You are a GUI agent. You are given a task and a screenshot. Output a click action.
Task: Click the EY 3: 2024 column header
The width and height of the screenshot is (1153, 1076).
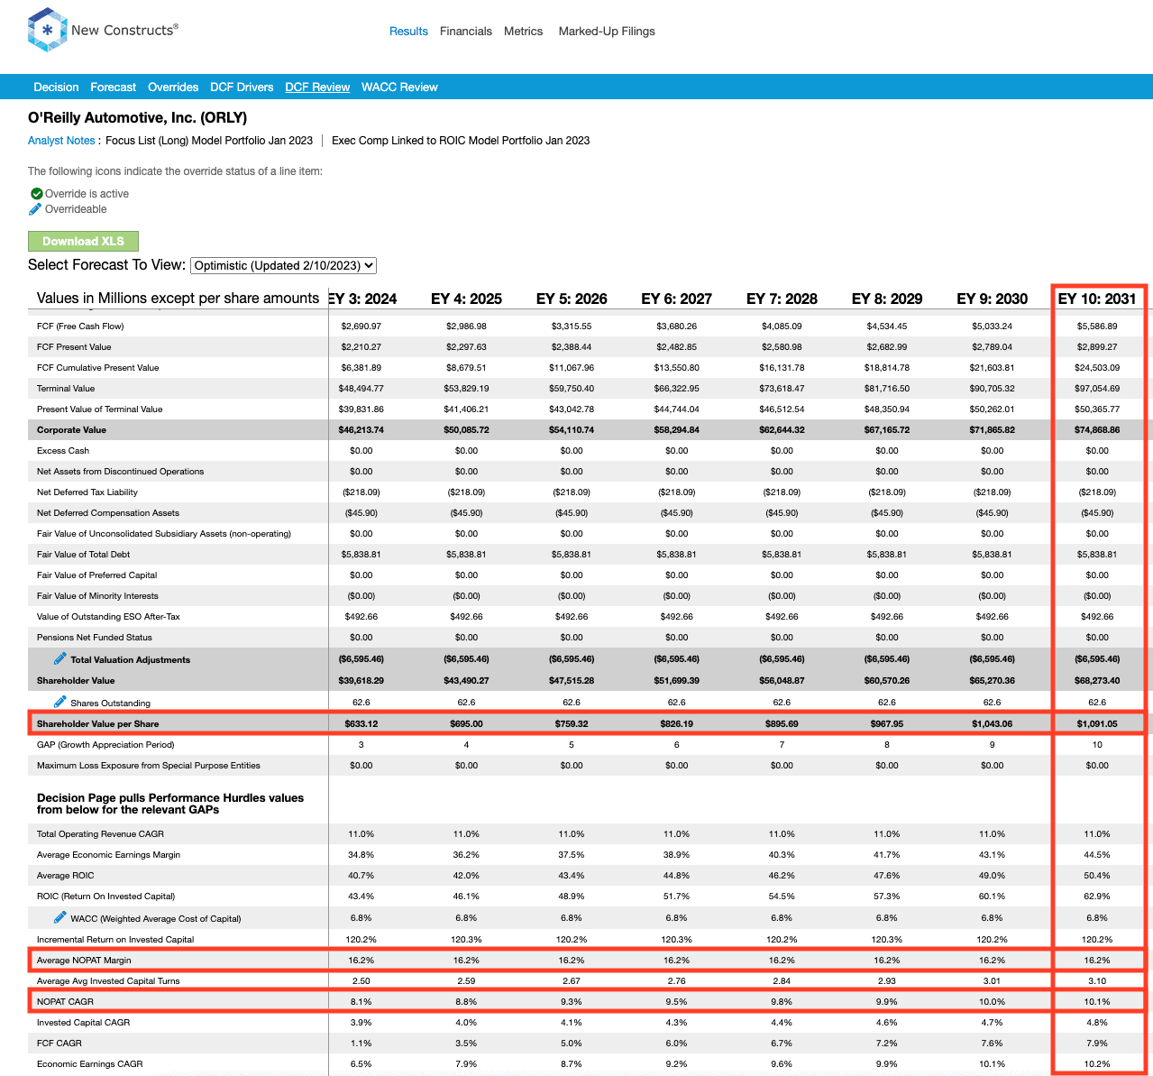pos(363,299)
